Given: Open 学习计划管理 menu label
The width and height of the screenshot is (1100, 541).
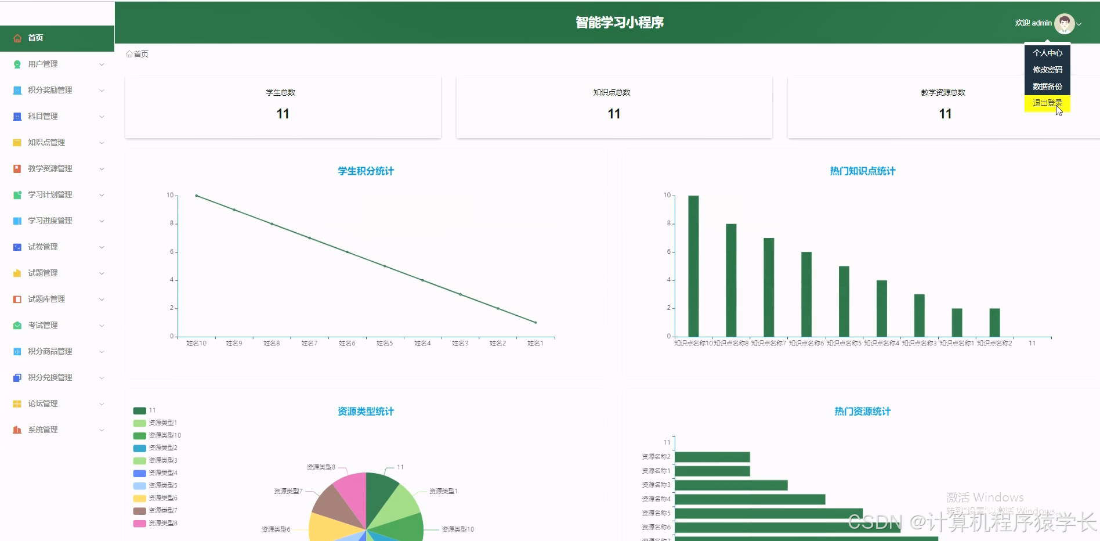Looking at the screenshot, I should (50, 194).
